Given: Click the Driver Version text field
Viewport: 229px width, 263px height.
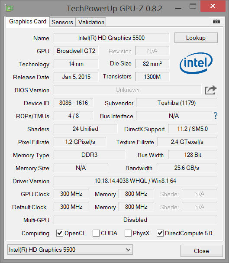Looking at the screenshot, I should pos(135,181).
